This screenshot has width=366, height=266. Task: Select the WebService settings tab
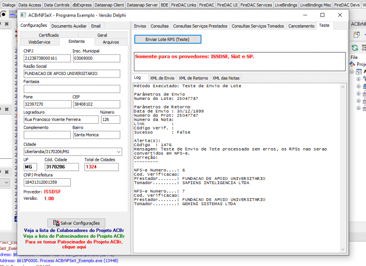[x=40, y=42]
